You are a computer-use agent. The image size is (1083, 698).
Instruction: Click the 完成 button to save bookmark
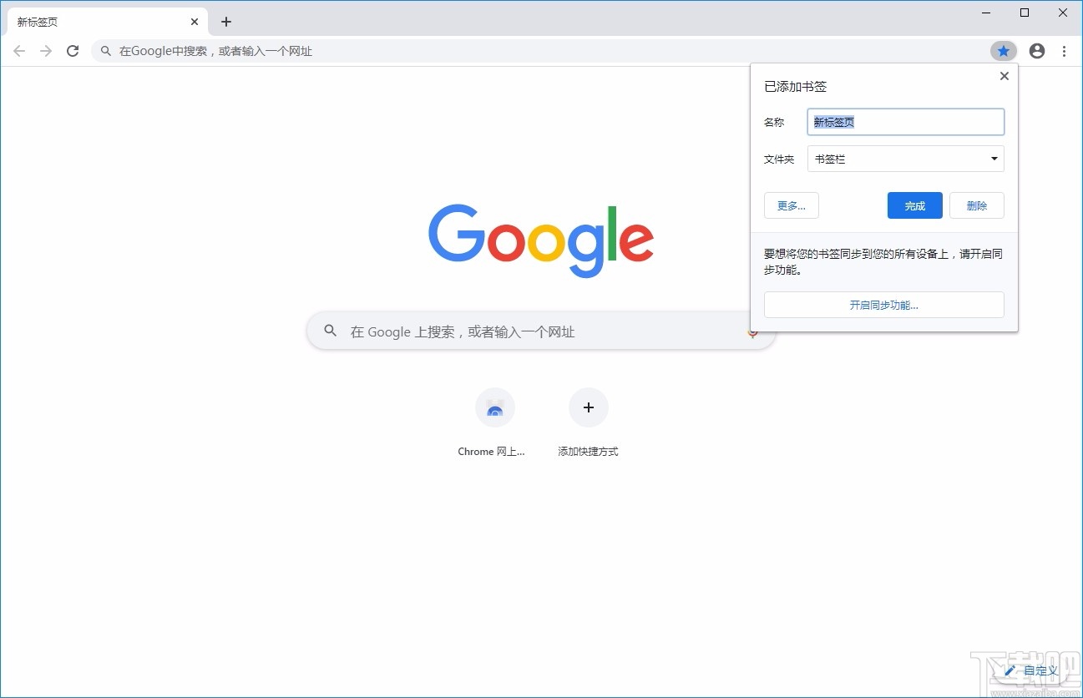[x=914, y=205]
